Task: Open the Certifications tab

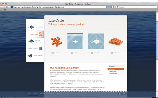Action: pos(113,74)
